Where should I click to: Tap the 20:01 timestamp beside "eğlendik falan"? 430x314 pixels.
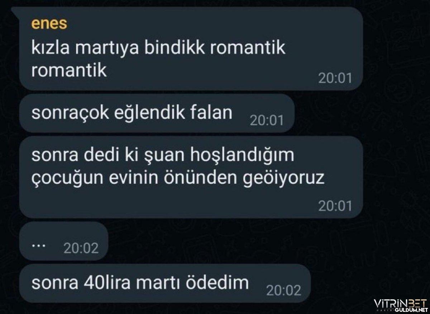click(267, 121)
